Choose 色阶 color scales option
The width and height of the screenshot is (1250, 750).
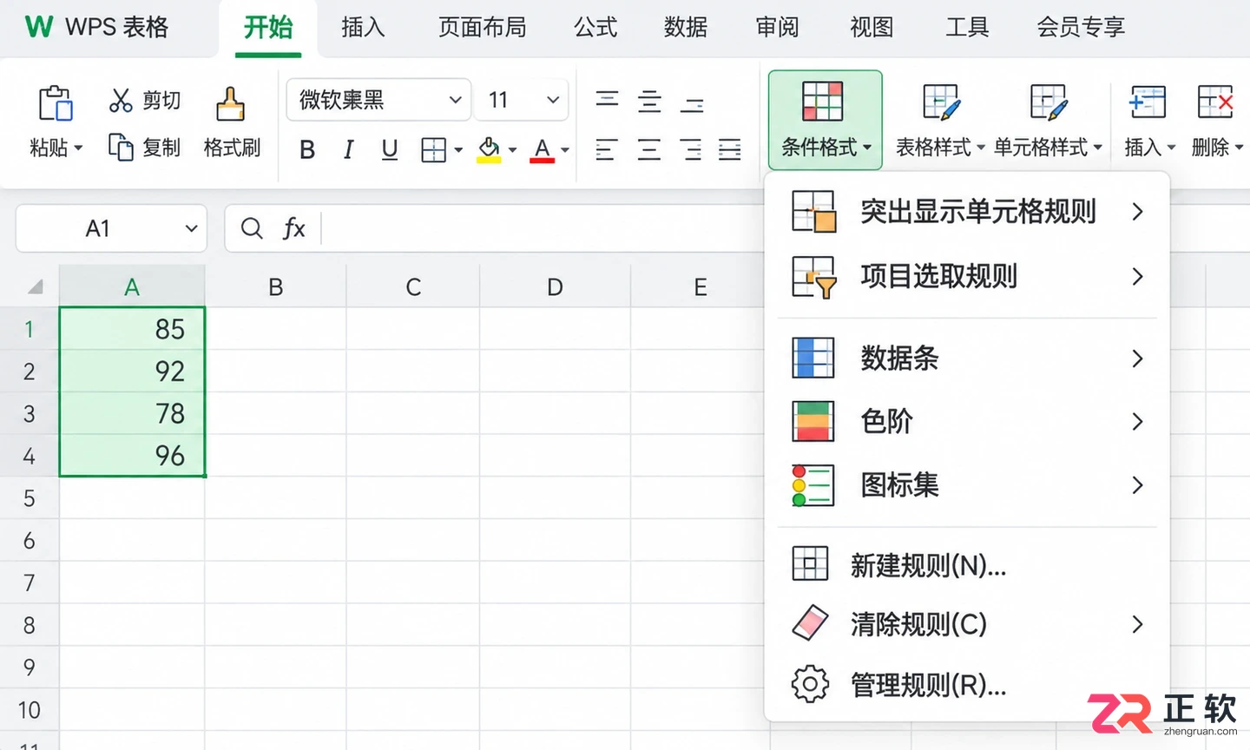pyautogui.click(x=968, y=421)
